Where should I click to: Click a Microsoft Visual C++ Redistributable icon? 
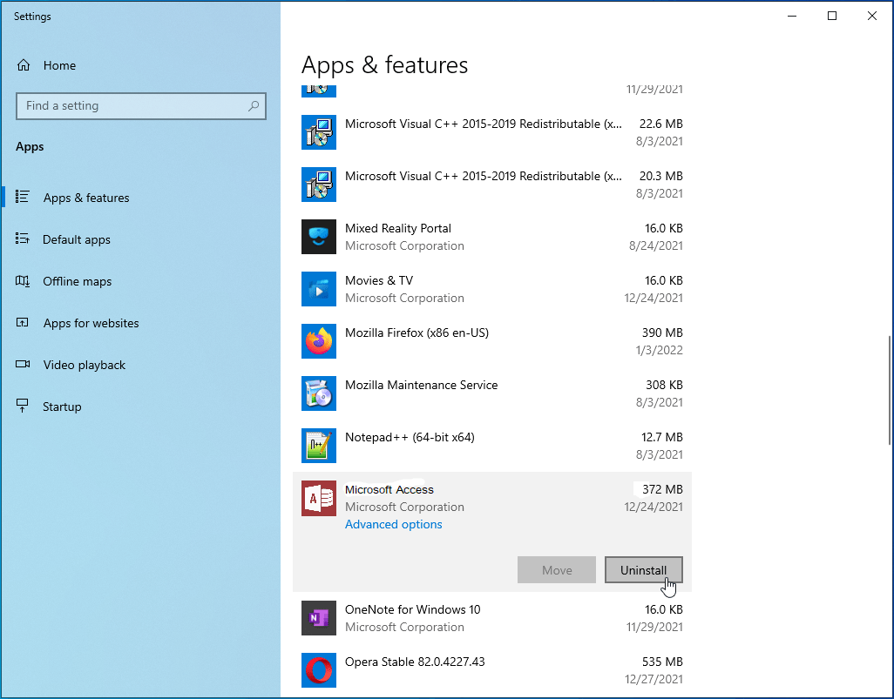coord(318,132)
